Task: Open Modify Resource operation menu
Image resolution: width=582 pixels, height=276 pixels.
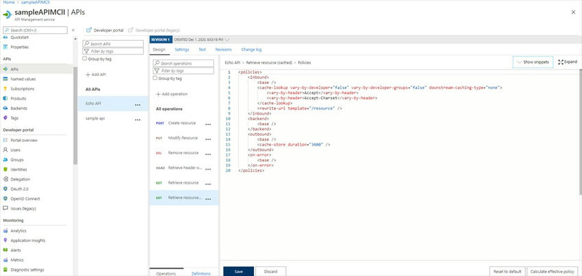Action: 208,139
